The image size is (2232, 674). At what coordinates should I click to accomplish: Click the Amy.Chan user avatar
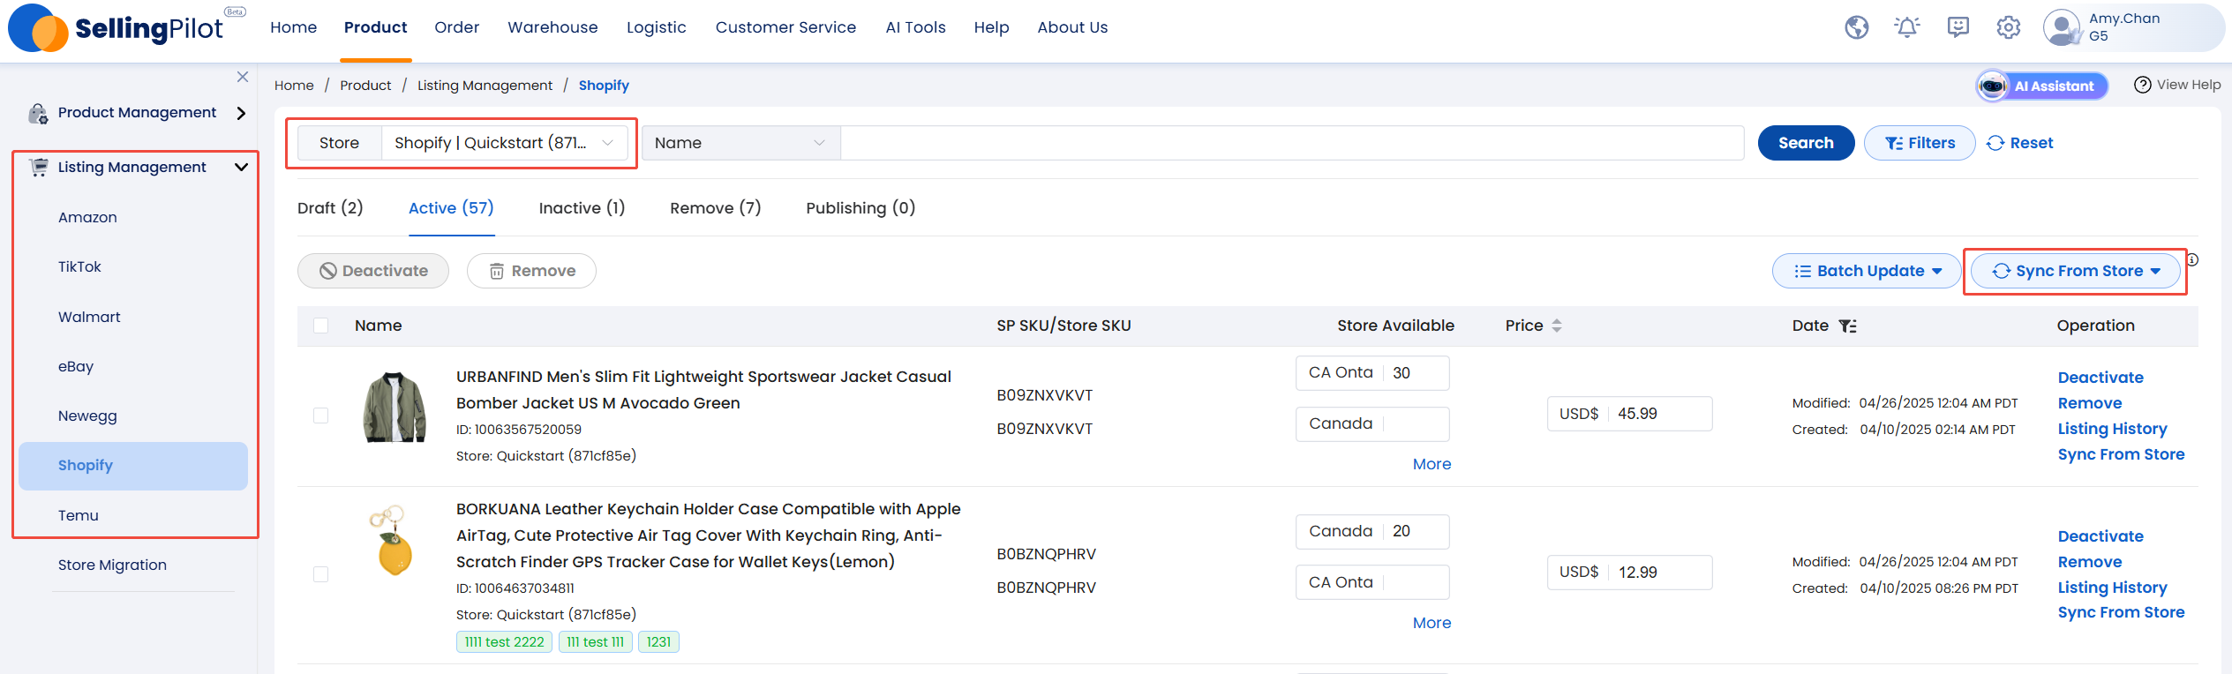[2063, 27]
